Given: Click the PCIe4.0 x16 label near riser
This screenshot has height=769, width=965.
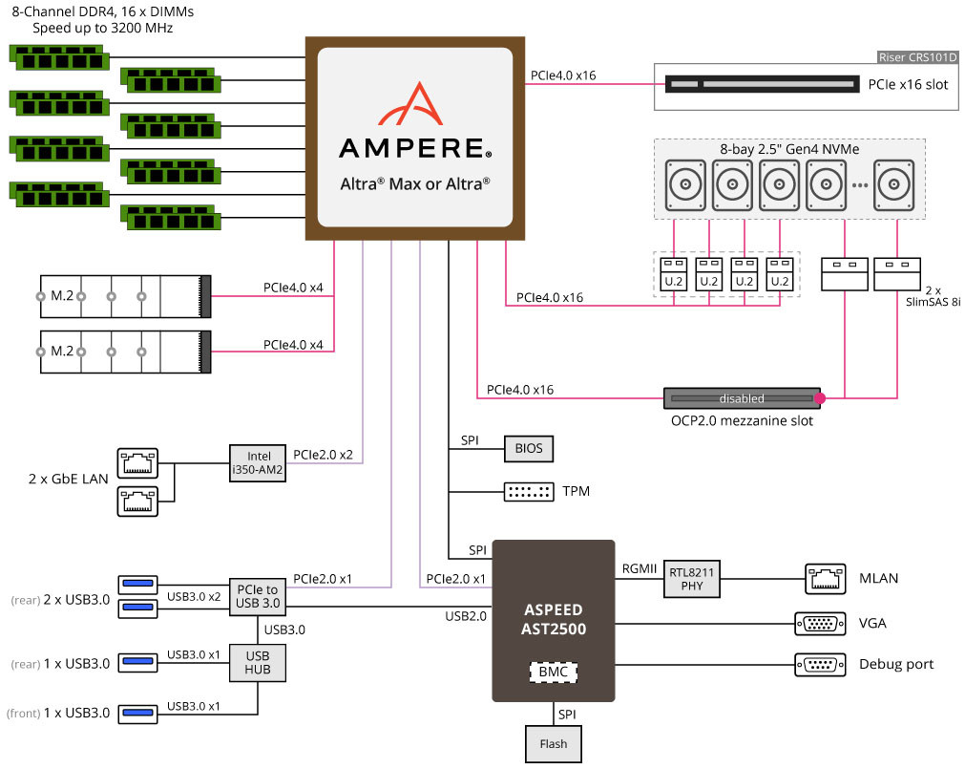Looking at the screenshot, I should point(563,75).
